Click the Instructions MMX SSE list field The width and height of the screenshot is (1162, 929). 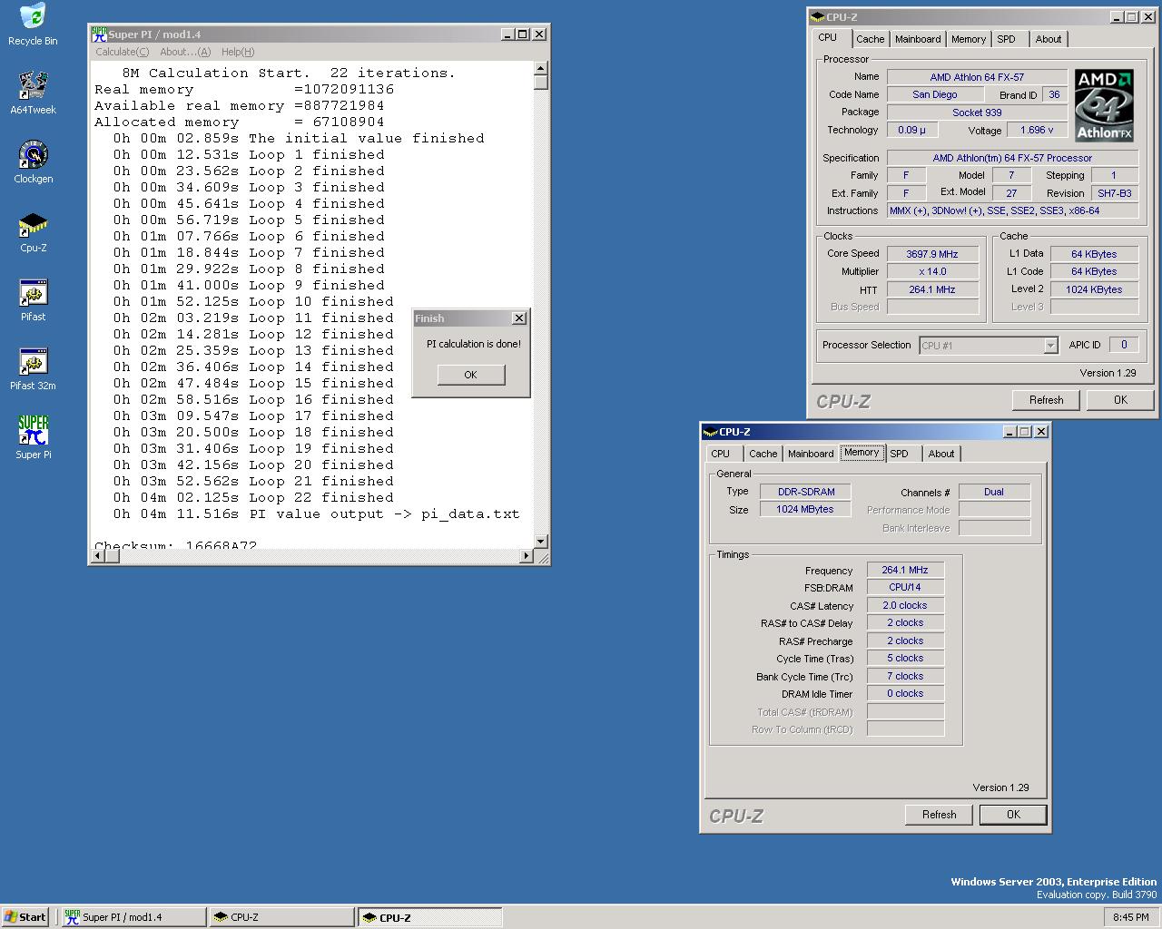[x=1012, y=210]
